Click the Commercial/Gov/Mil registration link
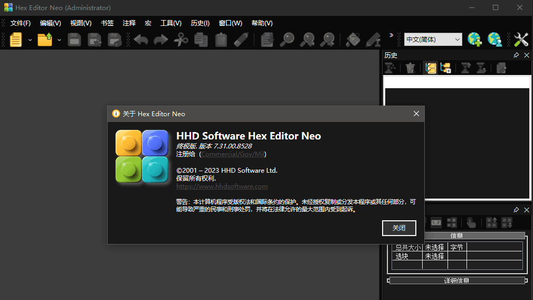 click(x=233, y=154)
